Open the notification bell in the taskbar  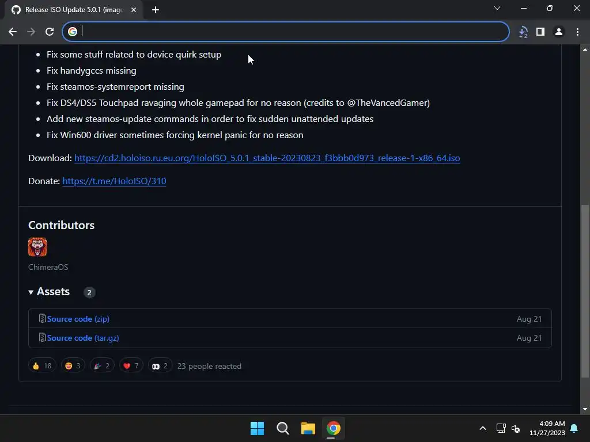[574, 428]
